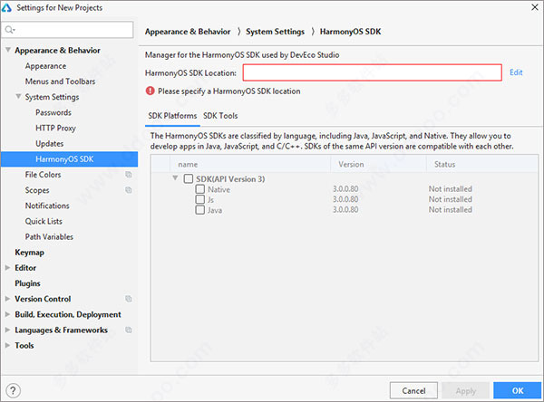Screen dimensions: 544x402
Task: Open the Path Variables settings
Action: click(x=49, y=236)
